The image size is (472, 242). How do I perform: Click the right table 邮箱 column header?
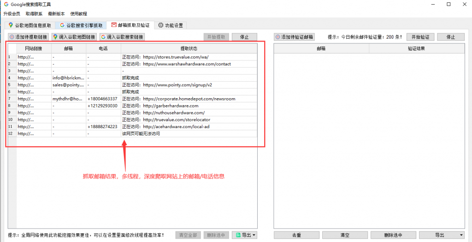(321, 48)
